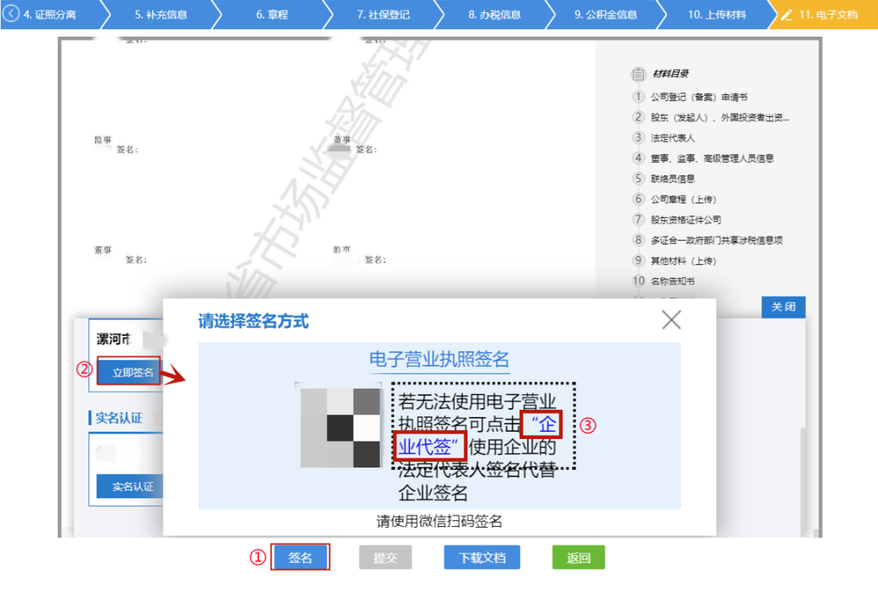Click the QR code image for signing
Screen dimensions: 878x600
tap(340, 427)
